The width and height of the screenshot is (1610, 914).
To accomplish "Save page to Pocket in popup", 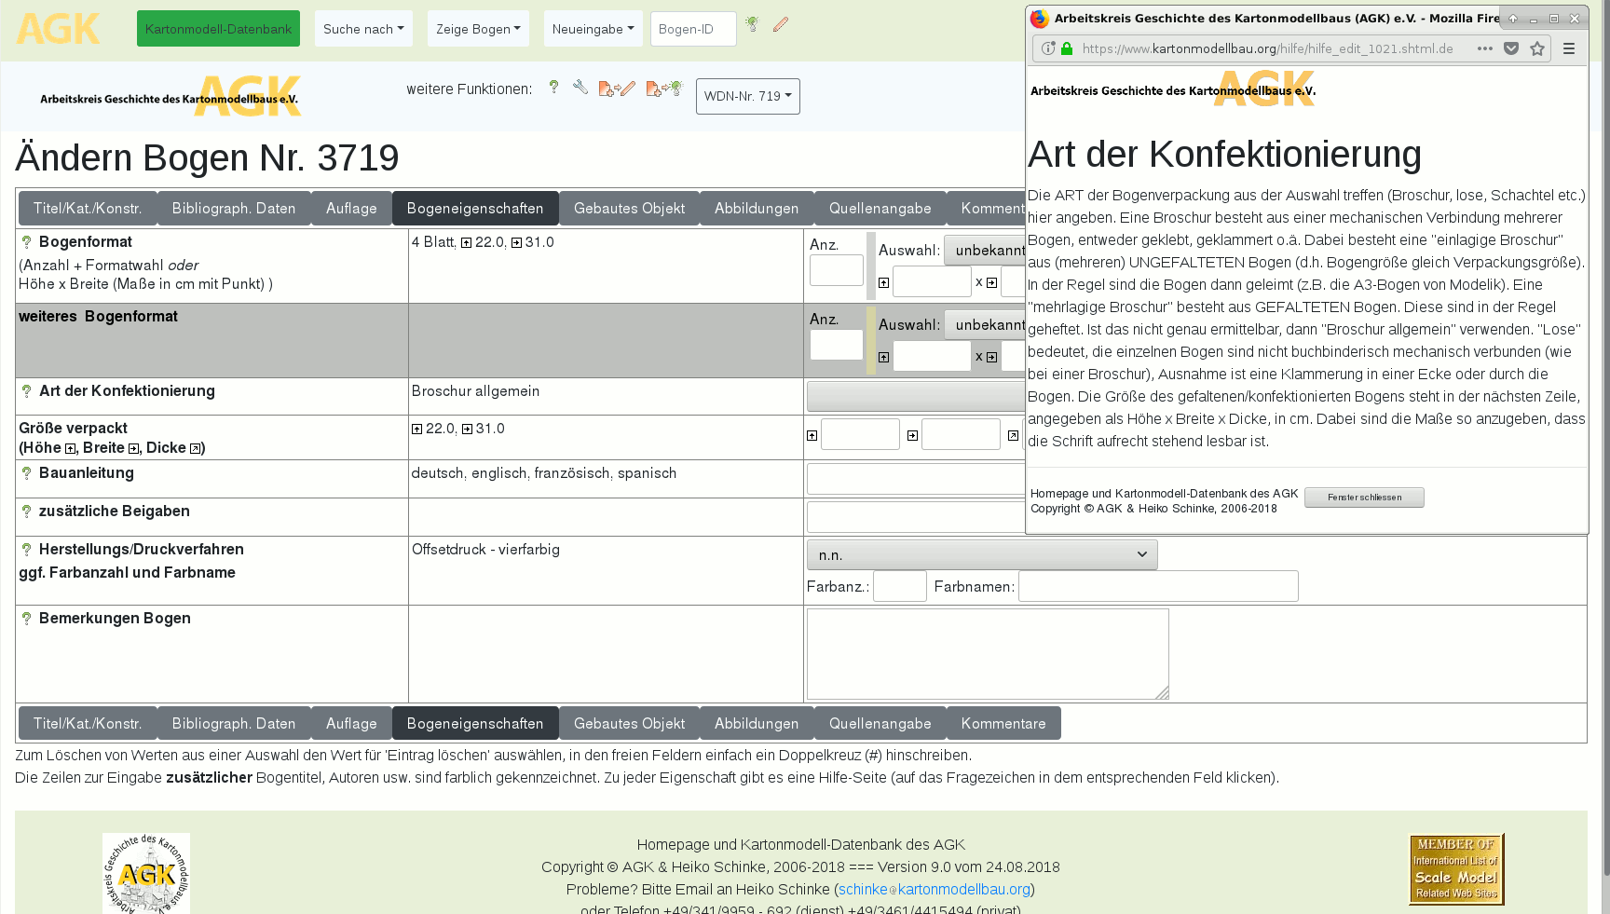I will coord(1511,48).
